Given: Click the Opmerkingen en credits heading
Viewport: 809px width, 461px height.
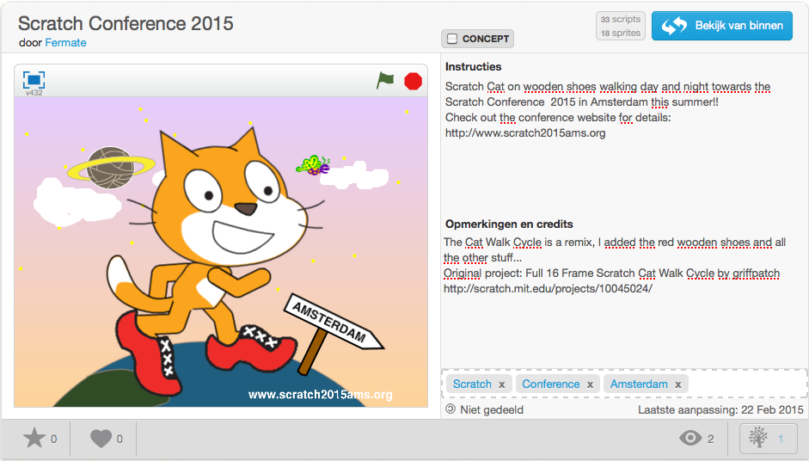Looking at the screenshot, I should tap(509, 224).
